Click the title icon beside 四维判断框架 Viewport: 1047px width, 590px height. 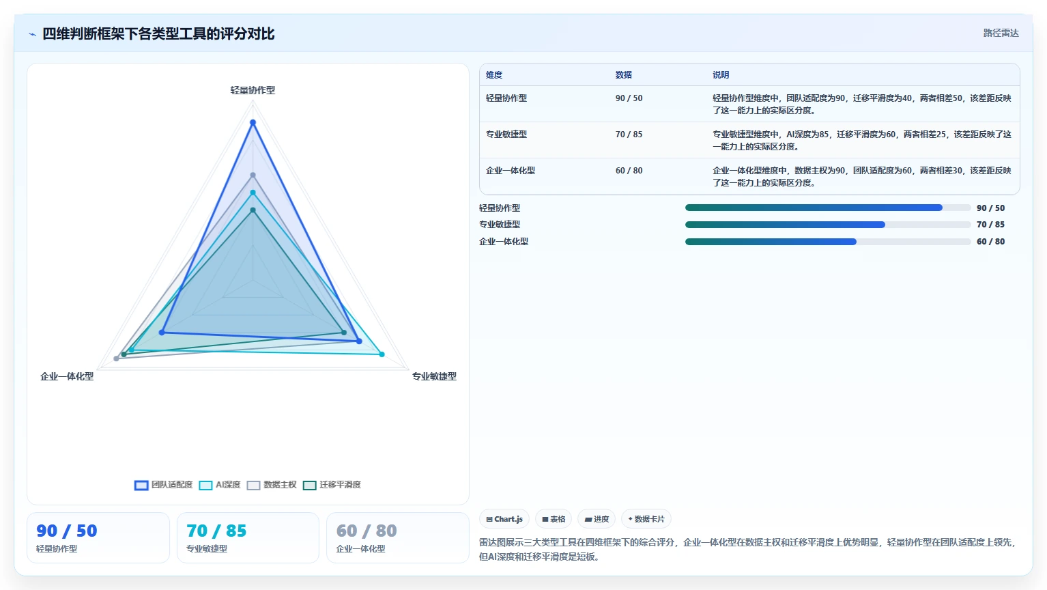point(32,34)
